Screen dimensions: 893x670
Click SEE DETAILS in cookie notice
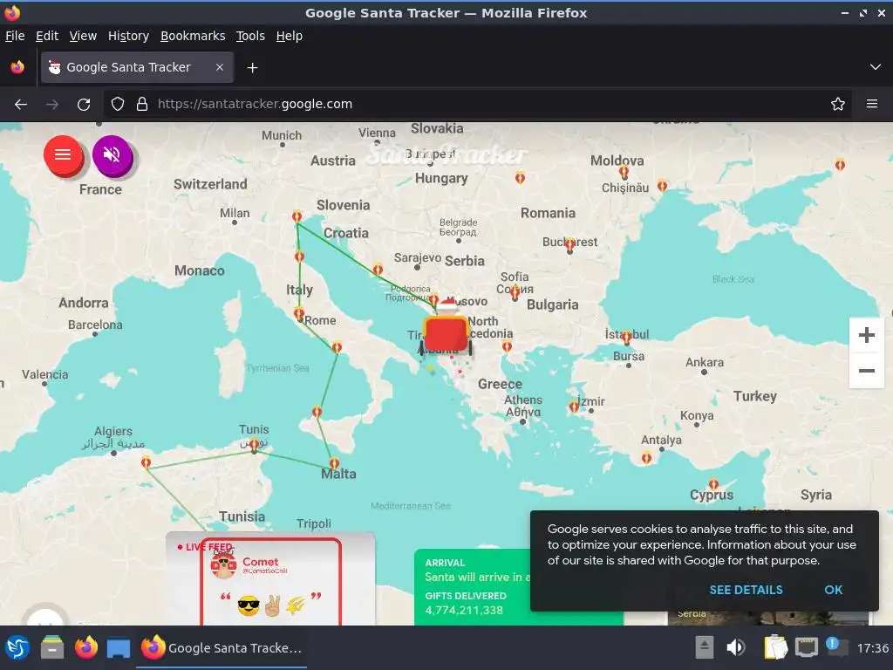pos(746,591)
